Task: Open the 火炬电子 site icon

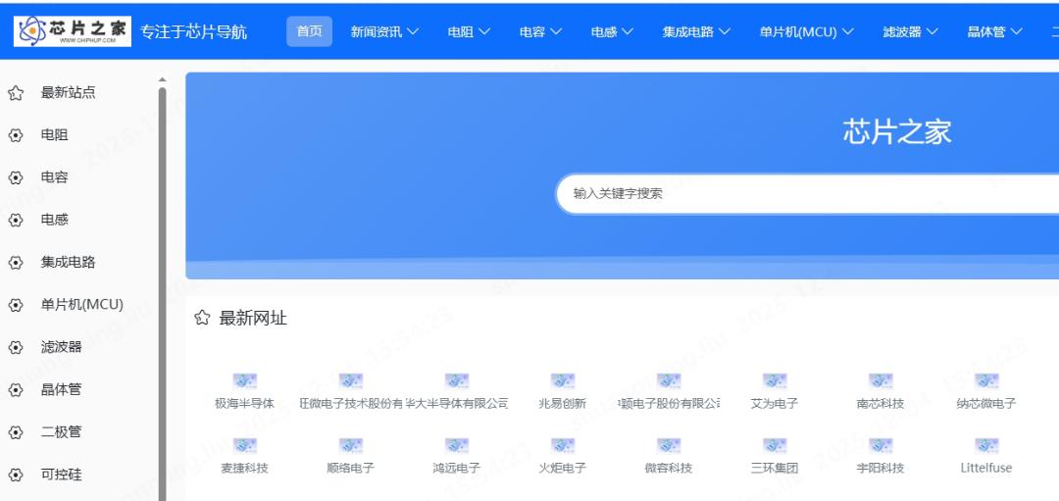Action: 562,445
